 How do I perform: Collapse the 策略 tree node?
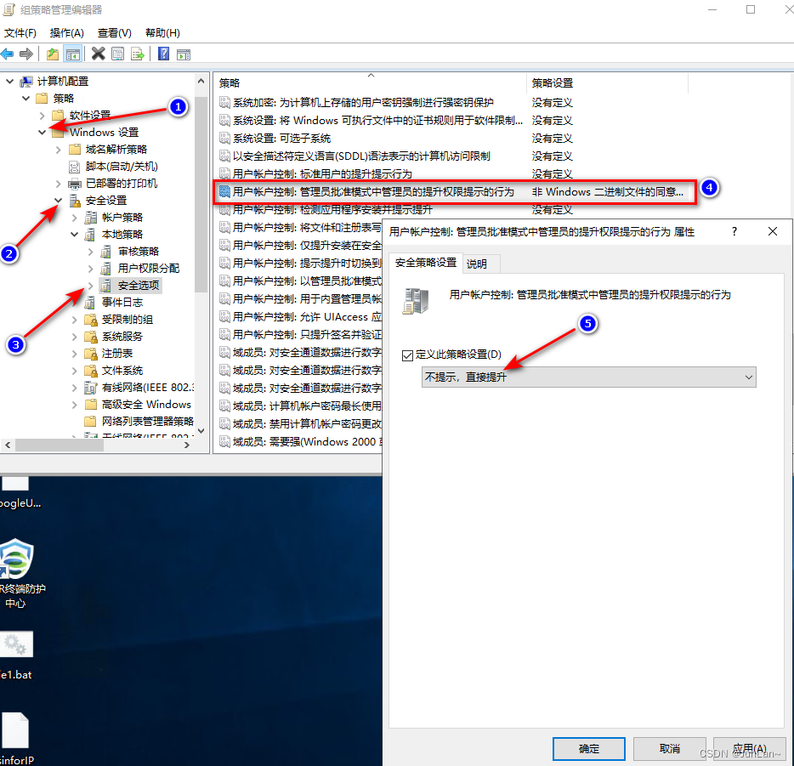click(x=26, y=99)
